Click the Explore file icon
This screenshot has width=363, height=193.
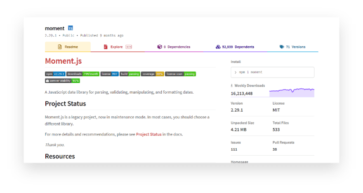pyautogui.click(x=106, y=47)
